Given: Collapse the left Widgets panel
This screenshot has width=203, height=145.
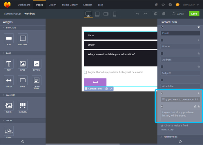Looking at the screenshot, I should pos(23,142).
